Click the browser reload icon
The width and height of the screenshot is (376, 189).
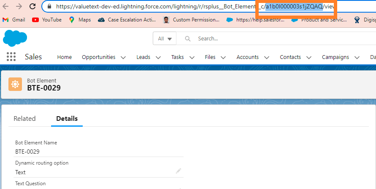click(32, 7)
